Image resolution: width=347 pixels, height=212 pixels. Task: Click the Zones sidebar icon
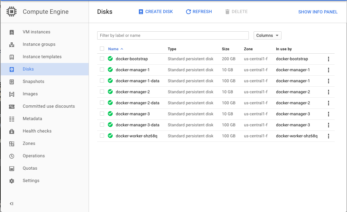[x=12, y=144]
